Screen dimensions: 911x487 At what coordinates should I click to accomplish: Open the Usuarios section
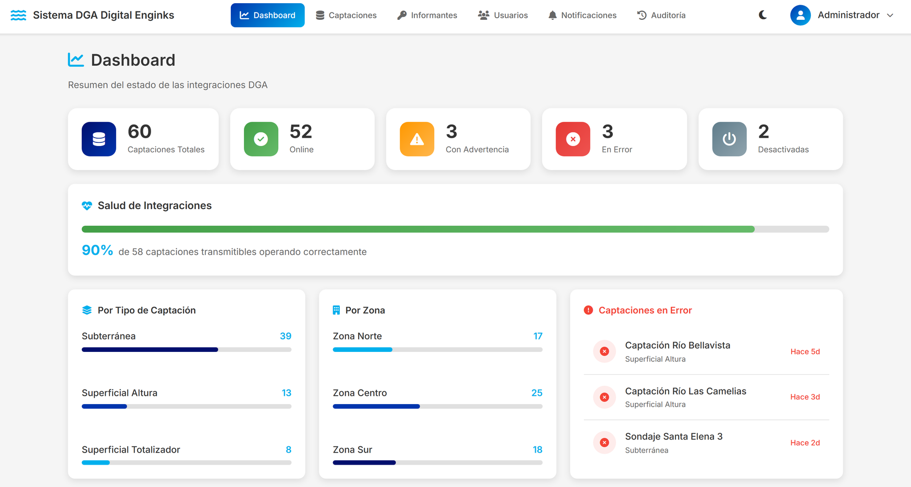pos(503,15)
